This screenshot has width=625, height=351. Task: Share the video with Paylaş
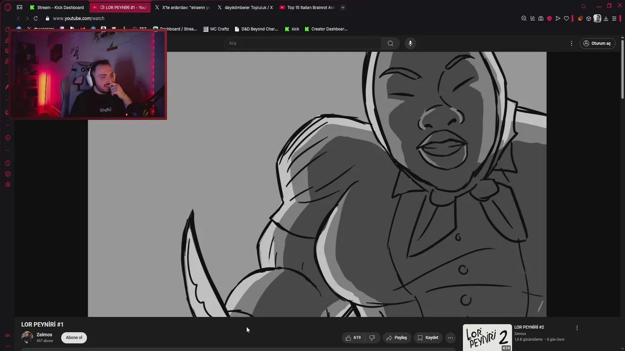click(x=396, y=338)
